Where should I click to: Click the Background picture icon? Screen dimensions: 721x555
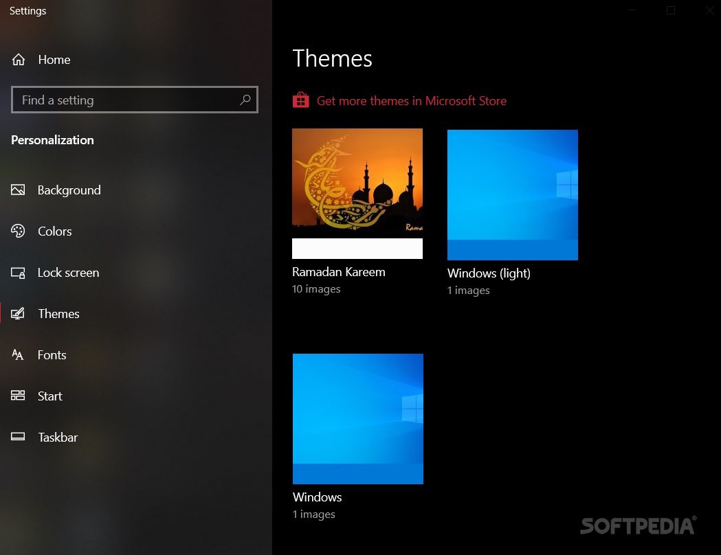[x=18, y=190]
